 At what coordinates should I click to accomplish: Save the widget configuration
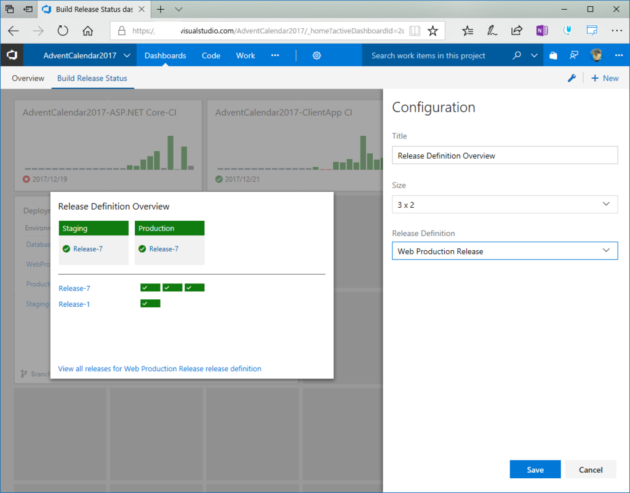tap(535, 469)
